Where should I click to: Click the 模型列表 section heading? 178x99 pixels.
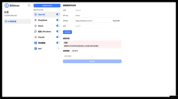click(66, 38)
